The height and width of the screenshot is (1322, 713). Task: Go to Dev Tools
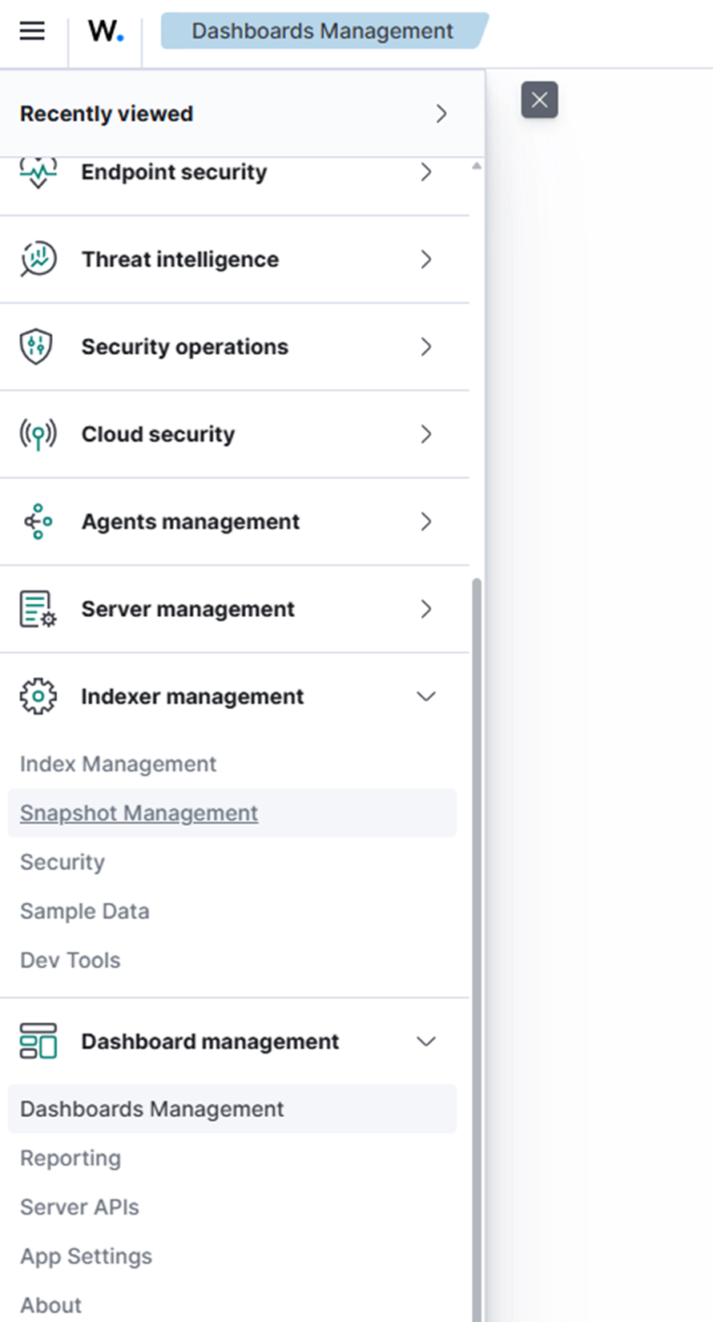[x=70, y=960]
